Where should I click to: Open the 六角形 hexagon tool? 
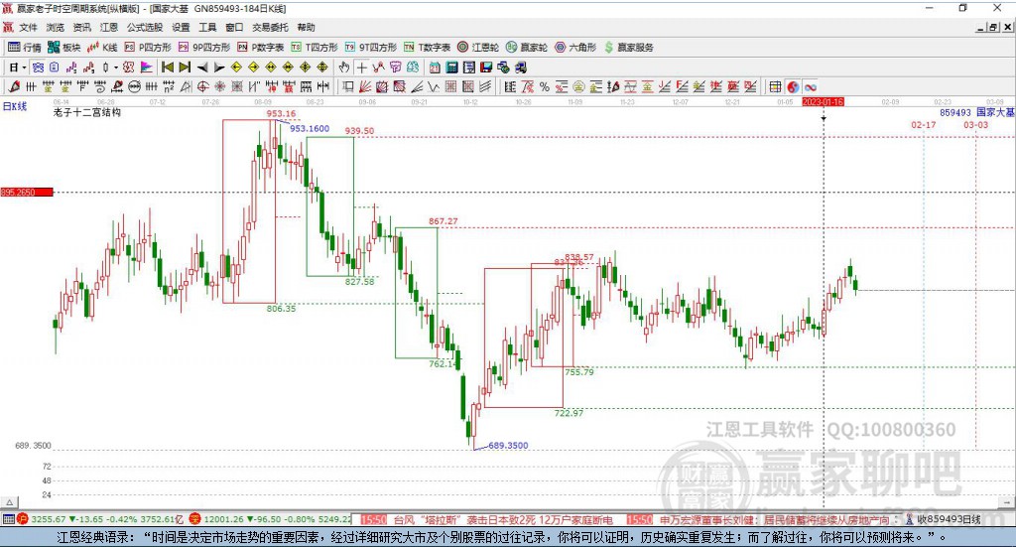pyautogui.click(x=574, y=48)
